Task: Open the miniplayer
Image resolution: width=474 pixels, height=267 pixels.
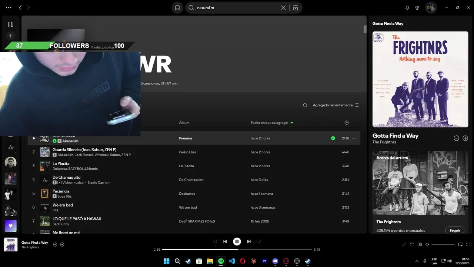Action: (x=461, y=244)
